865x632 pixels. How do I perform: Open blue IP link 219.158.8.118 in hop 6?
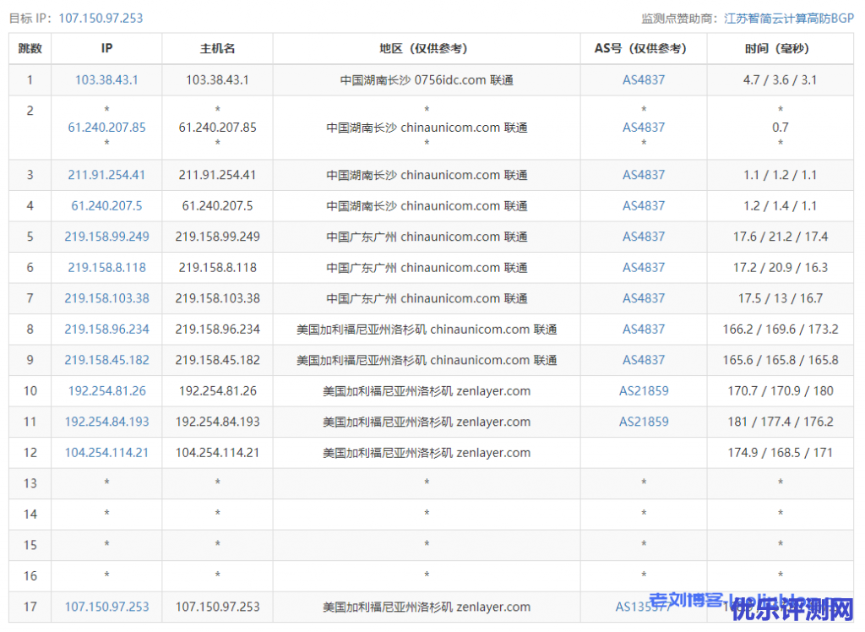(106, 268)
